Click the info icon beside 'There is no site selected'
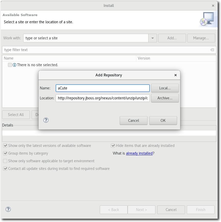221x222 pixels. pyautogui.click(x=15, y=65)
